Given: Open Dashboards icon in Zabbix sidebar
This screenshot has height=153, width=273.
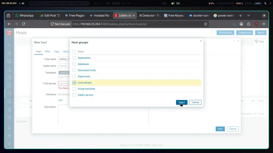Looking at the screenshot, I should (x=9, y=53).
